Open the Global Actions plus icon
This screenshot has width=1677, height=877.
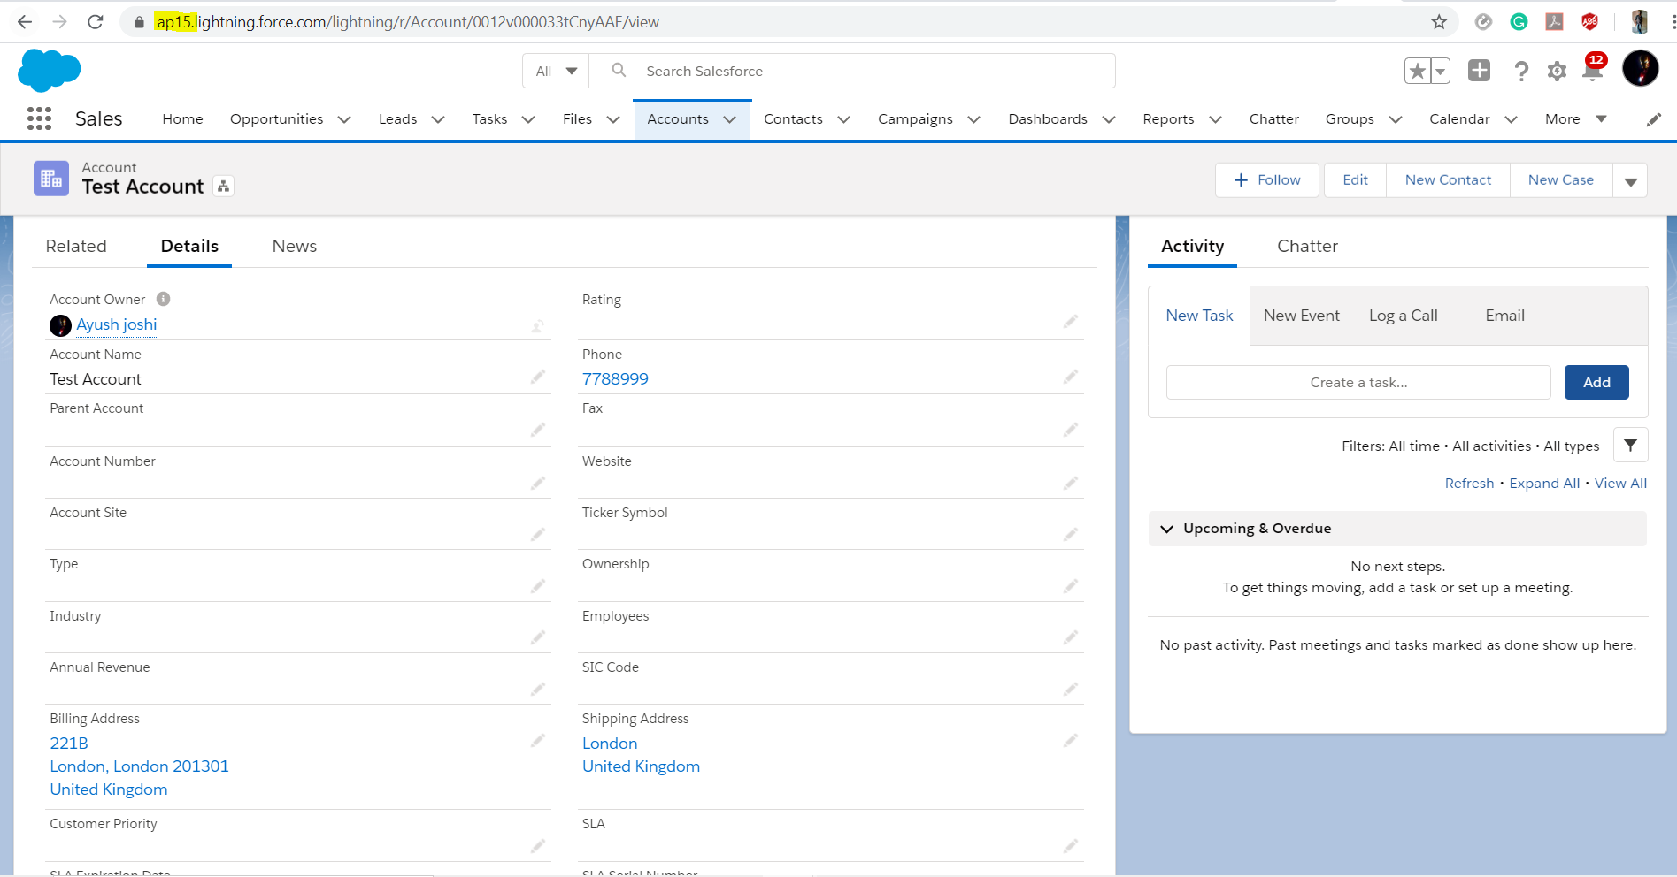[1479, 70]
